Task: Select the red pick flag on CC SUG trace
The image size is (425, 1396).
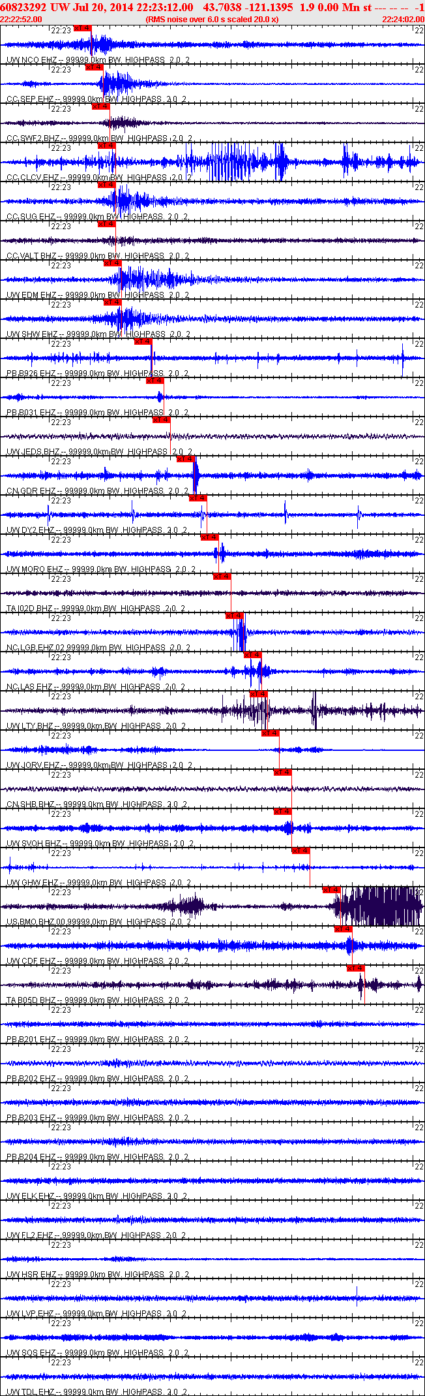Action: [107, 185]
